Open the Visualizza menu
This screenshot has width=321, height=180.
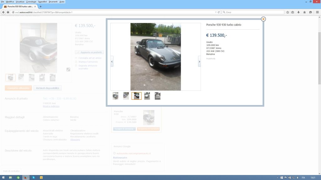tap(20, 2)
